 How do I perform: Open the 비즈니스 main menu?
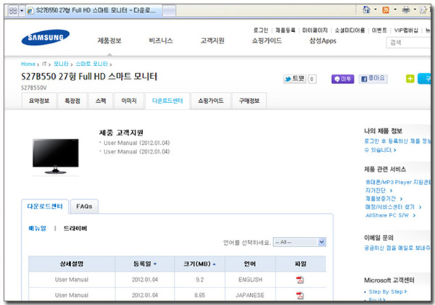click(x=161, y=41)
